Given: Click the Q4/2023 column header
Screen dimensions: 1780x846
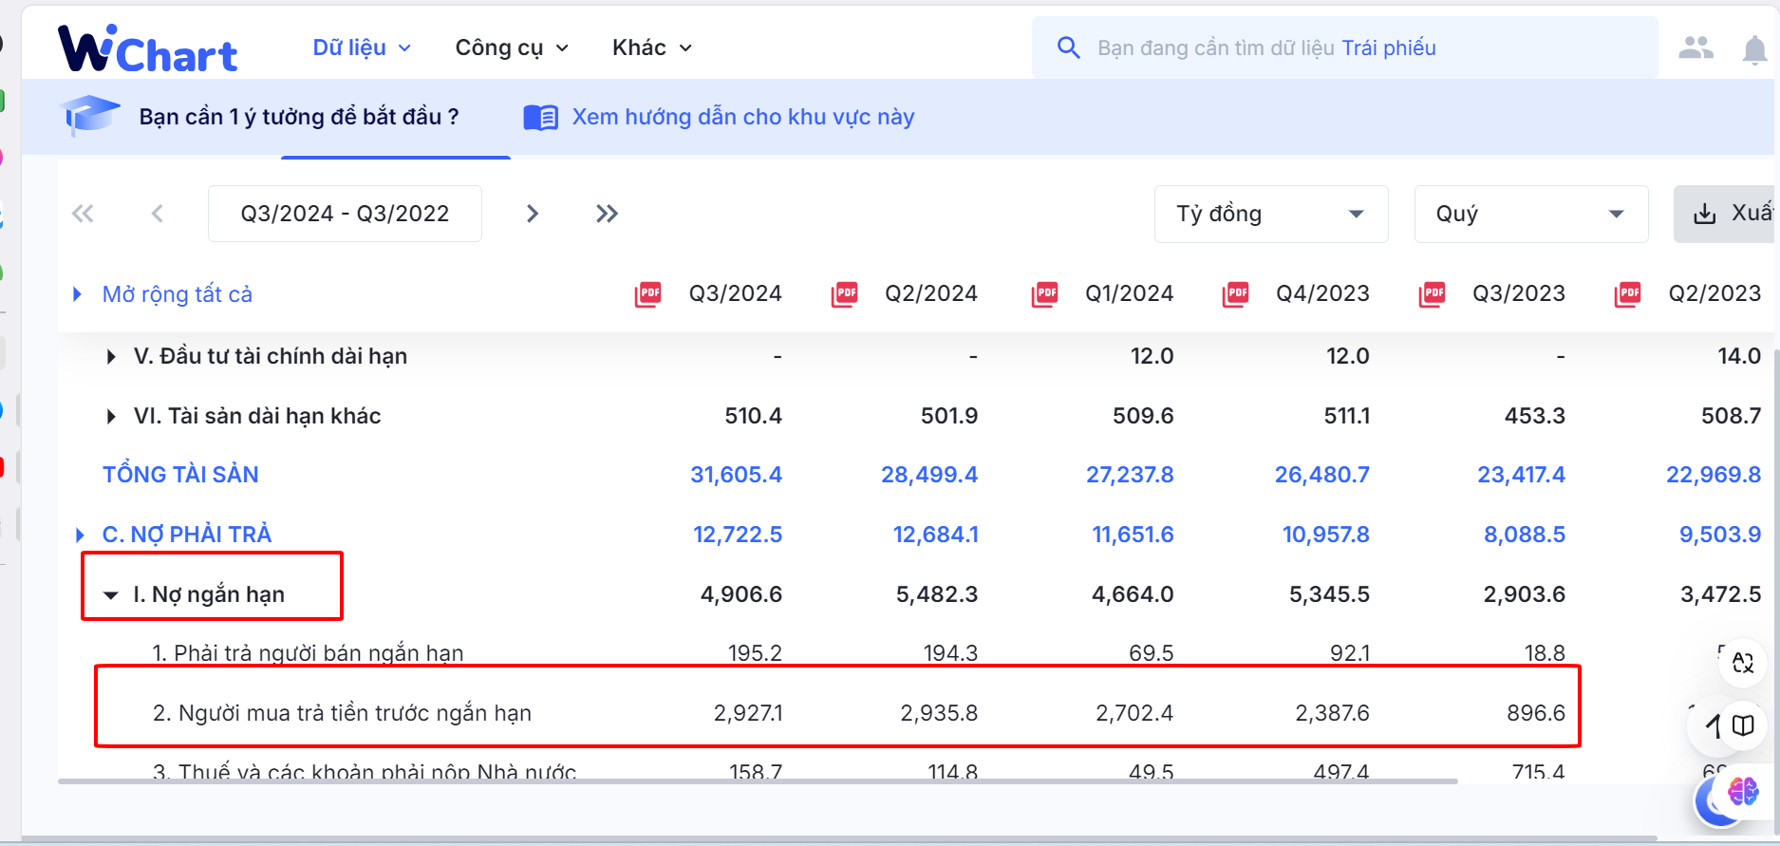Looking at the screenshot, I should tap(1322, 293).
